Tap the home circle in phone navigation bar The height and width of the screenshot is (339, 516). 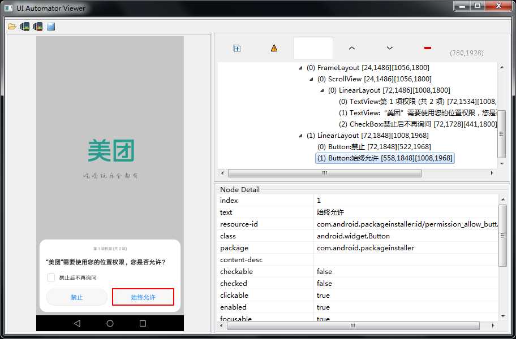110,324
